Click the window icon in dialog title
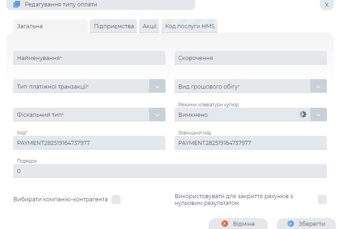340x229 pixels. [x=16, y=5]
